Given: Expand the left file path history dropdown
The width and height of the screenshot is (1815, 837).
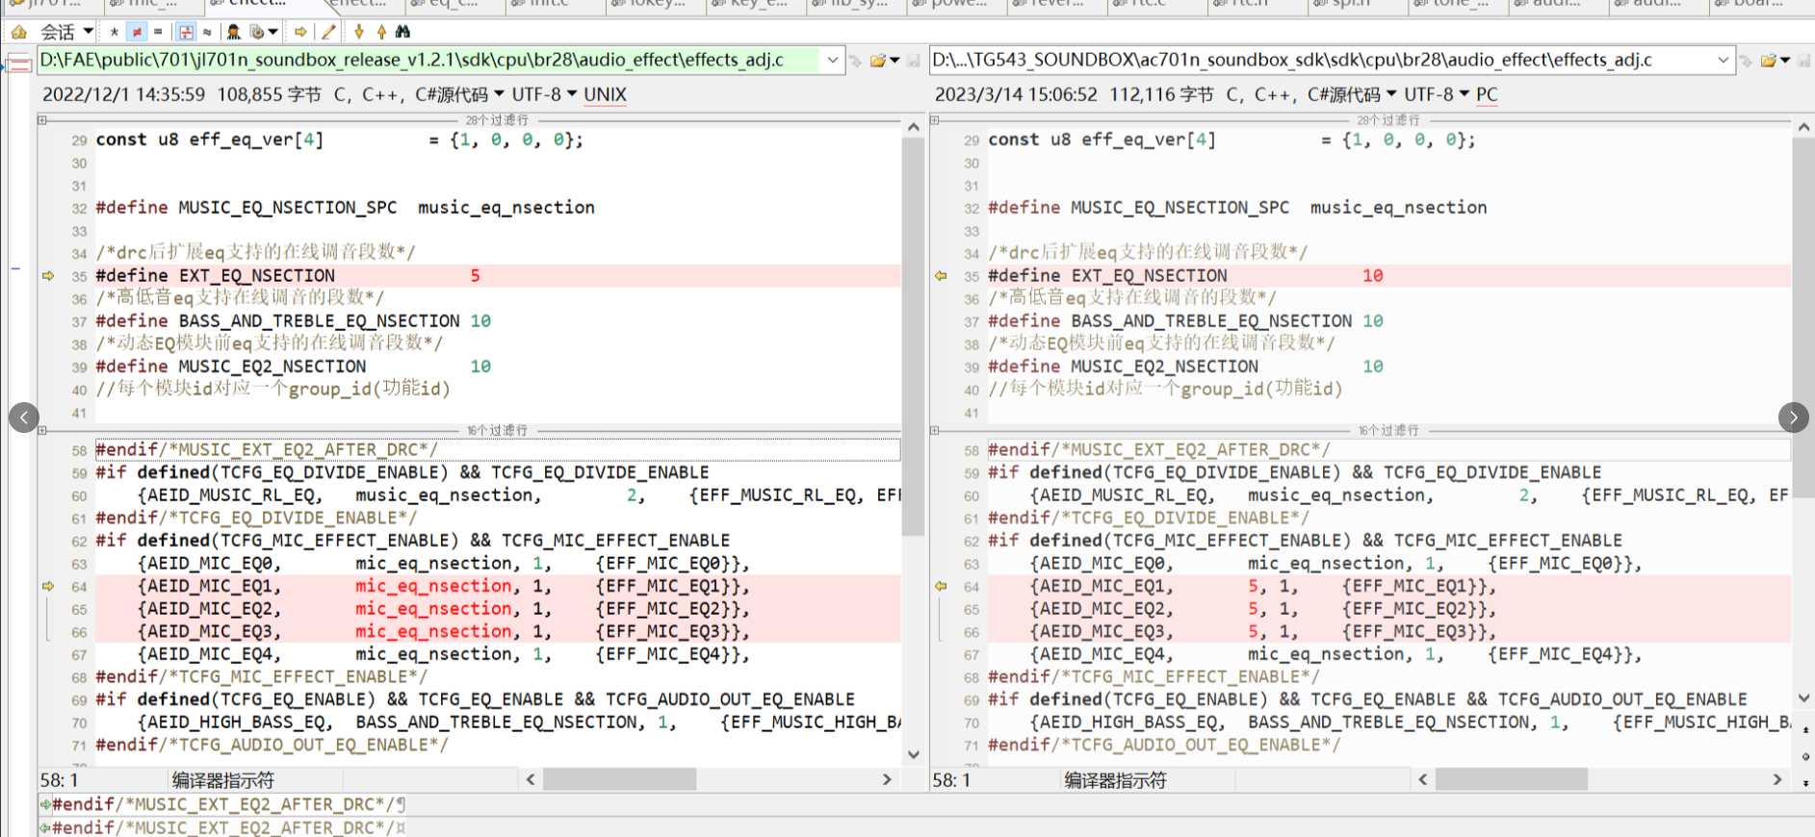Looking at the screenshot, I should pyautogui.click(x=833, y=60).
